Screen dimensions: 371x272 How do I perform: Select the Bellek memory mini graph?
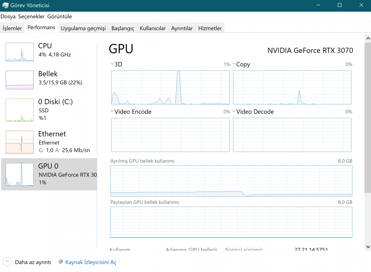coord(20,80)
